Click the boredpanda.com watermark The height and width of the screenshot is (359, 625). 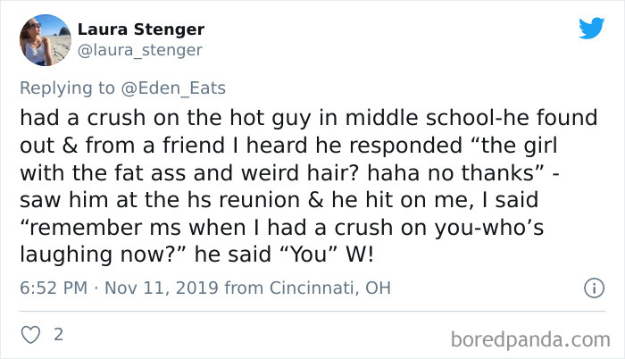[x=530, y=340]
